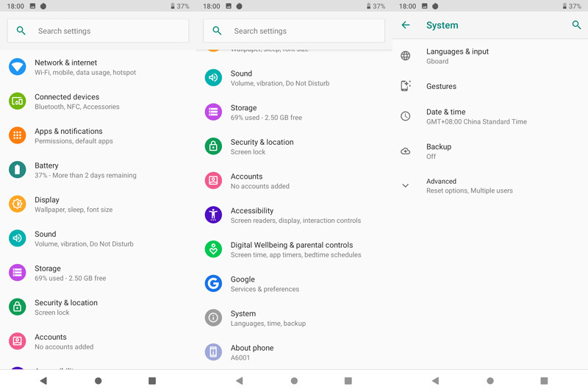The height and width of the screenshot is (392, 588).
Task: Tap Security lock icon beside About phone list
Action: coord(213,146)
